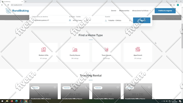Open the Modern Villa listing text

pyautogui.click(x=43, y=55)
